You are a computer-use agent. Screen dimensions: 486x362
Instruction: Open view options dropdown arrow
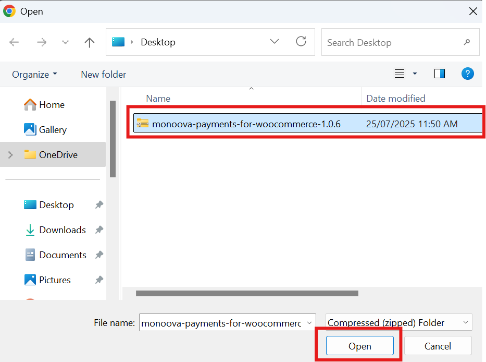tap(415, 74)
